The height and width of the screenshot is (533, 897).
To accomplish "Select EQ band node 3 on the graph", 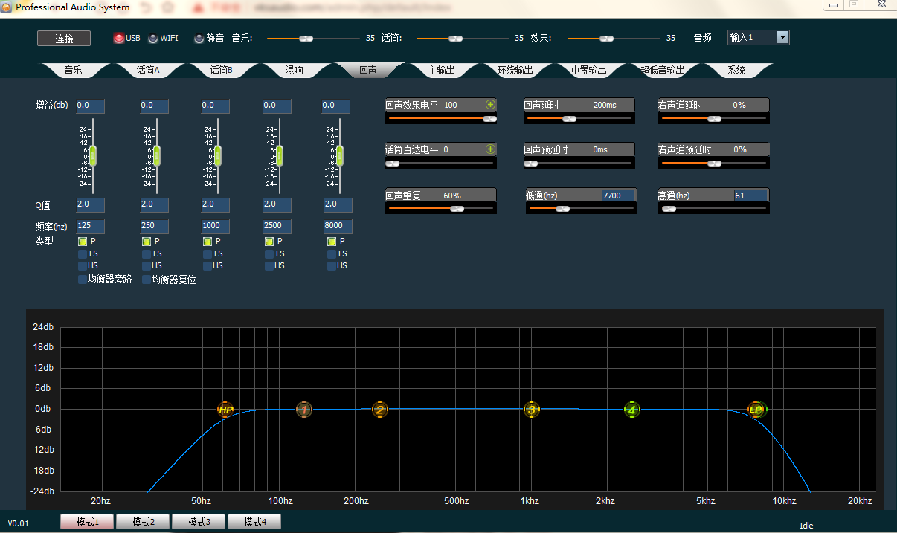I will click(x=531, y=410).
